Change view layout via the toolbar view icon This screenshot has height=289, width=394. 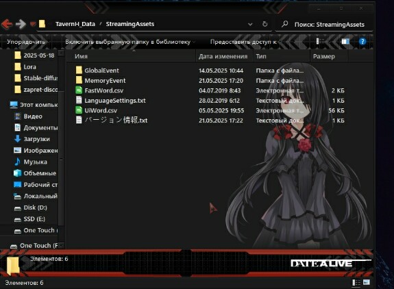[x=320, y=41]
